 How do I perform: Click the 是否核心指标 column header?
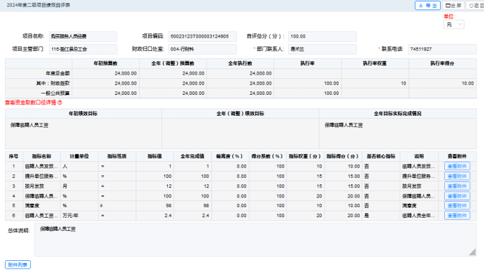381,156
